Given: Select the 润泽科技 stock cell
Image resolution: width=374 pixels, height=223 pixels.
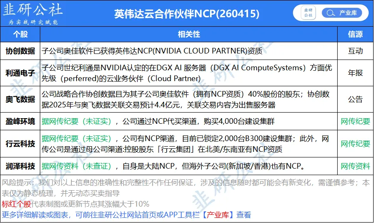Looking at the screenshot, I should [20, 166].
